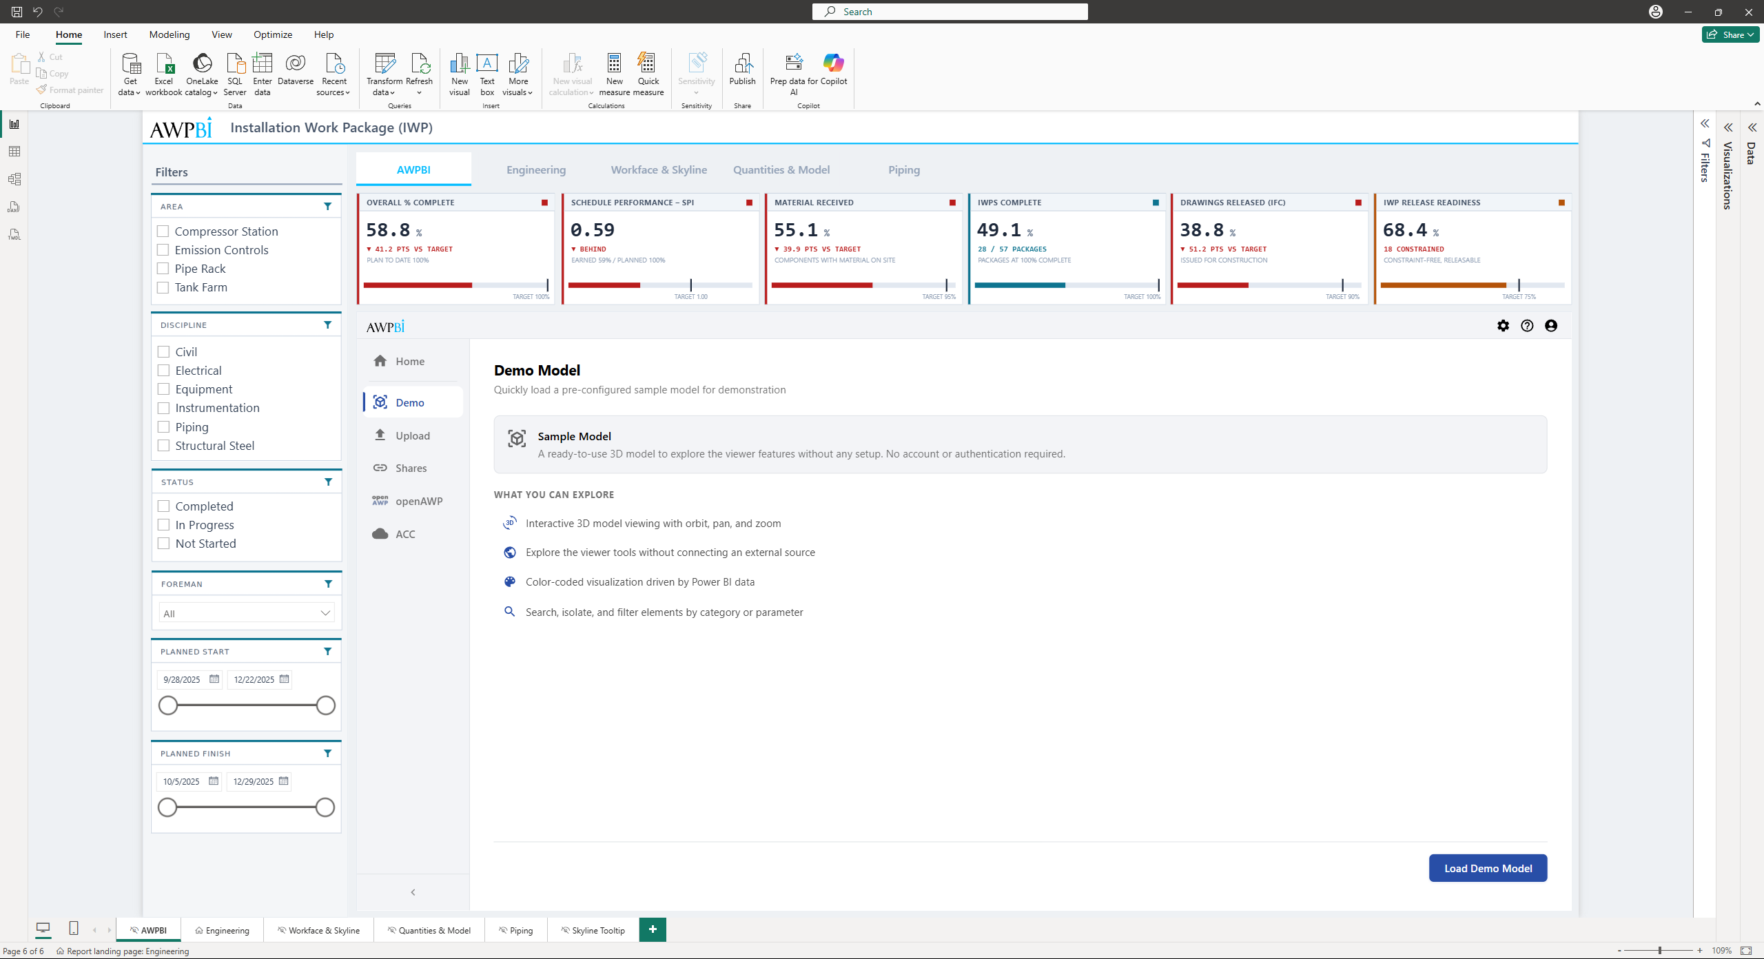Viewport: 1764px width, 959px height.
Task: Open Prep data for AI
Action: click(x=794, y=74)
